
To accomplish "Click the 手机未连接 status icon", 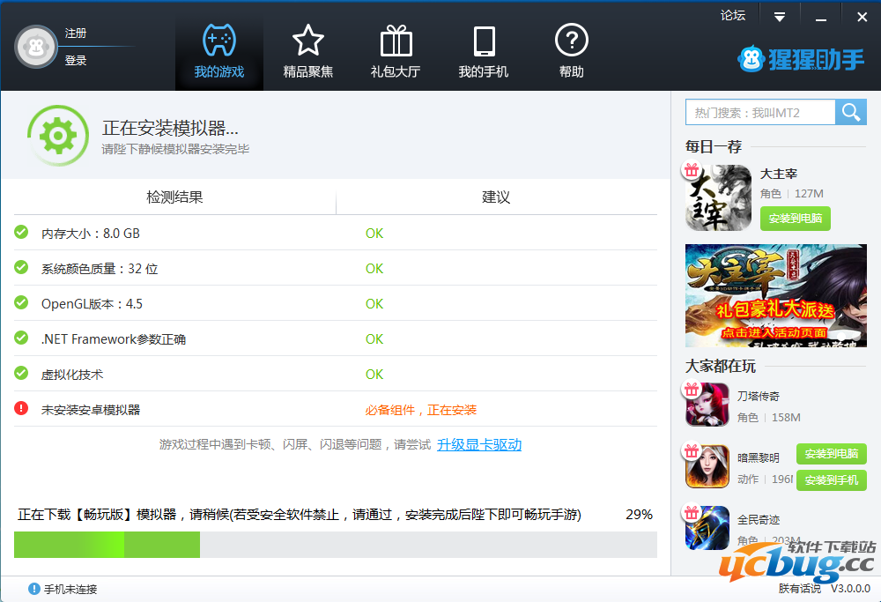I will (34, 589).
